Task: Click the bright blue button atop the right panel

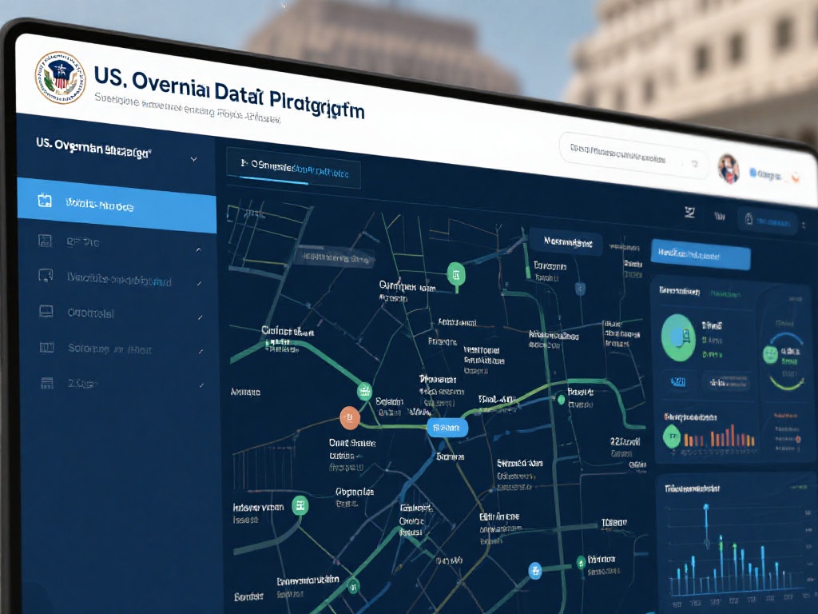Action: point(701,255)
